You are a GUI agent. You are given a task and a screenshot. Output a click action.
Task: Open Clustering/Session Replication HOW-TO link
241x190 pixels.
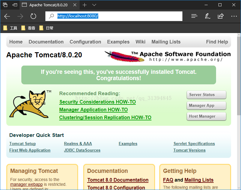[105, 118]
